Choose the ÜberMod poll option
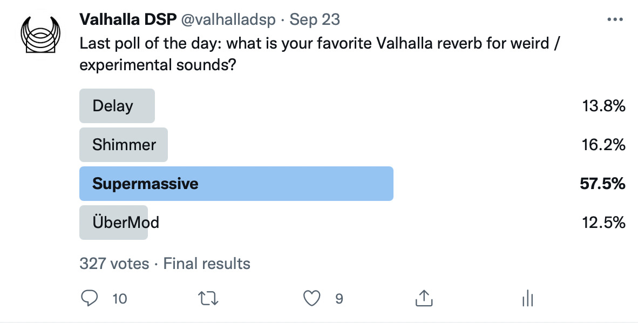Screen dimensions: 638x323 point(113,223)
